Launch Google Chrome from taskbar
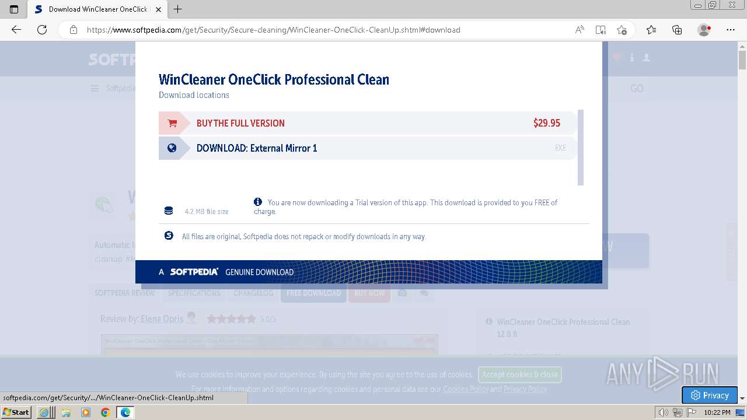 click(105, 412)
